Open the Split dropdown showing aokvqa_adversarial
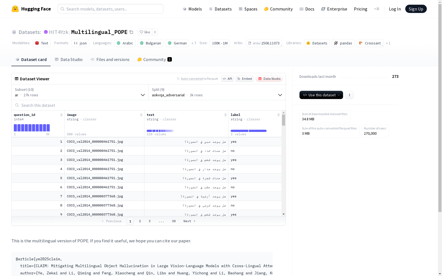 point(217,92)
